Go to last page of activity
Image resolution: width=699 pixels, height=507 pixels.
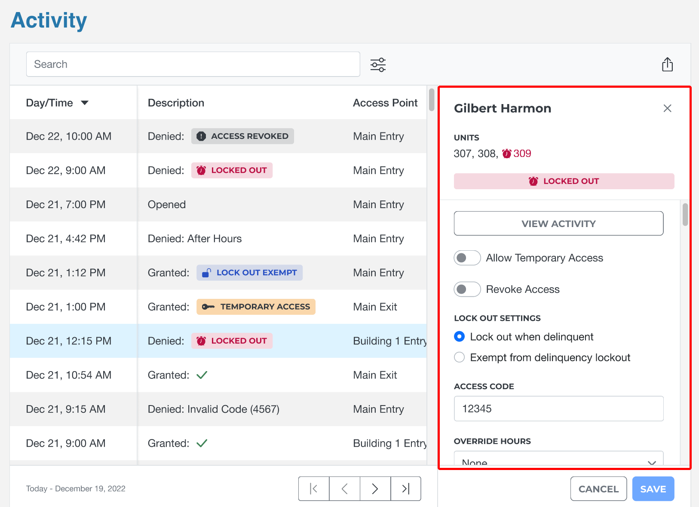coord(406,489)
